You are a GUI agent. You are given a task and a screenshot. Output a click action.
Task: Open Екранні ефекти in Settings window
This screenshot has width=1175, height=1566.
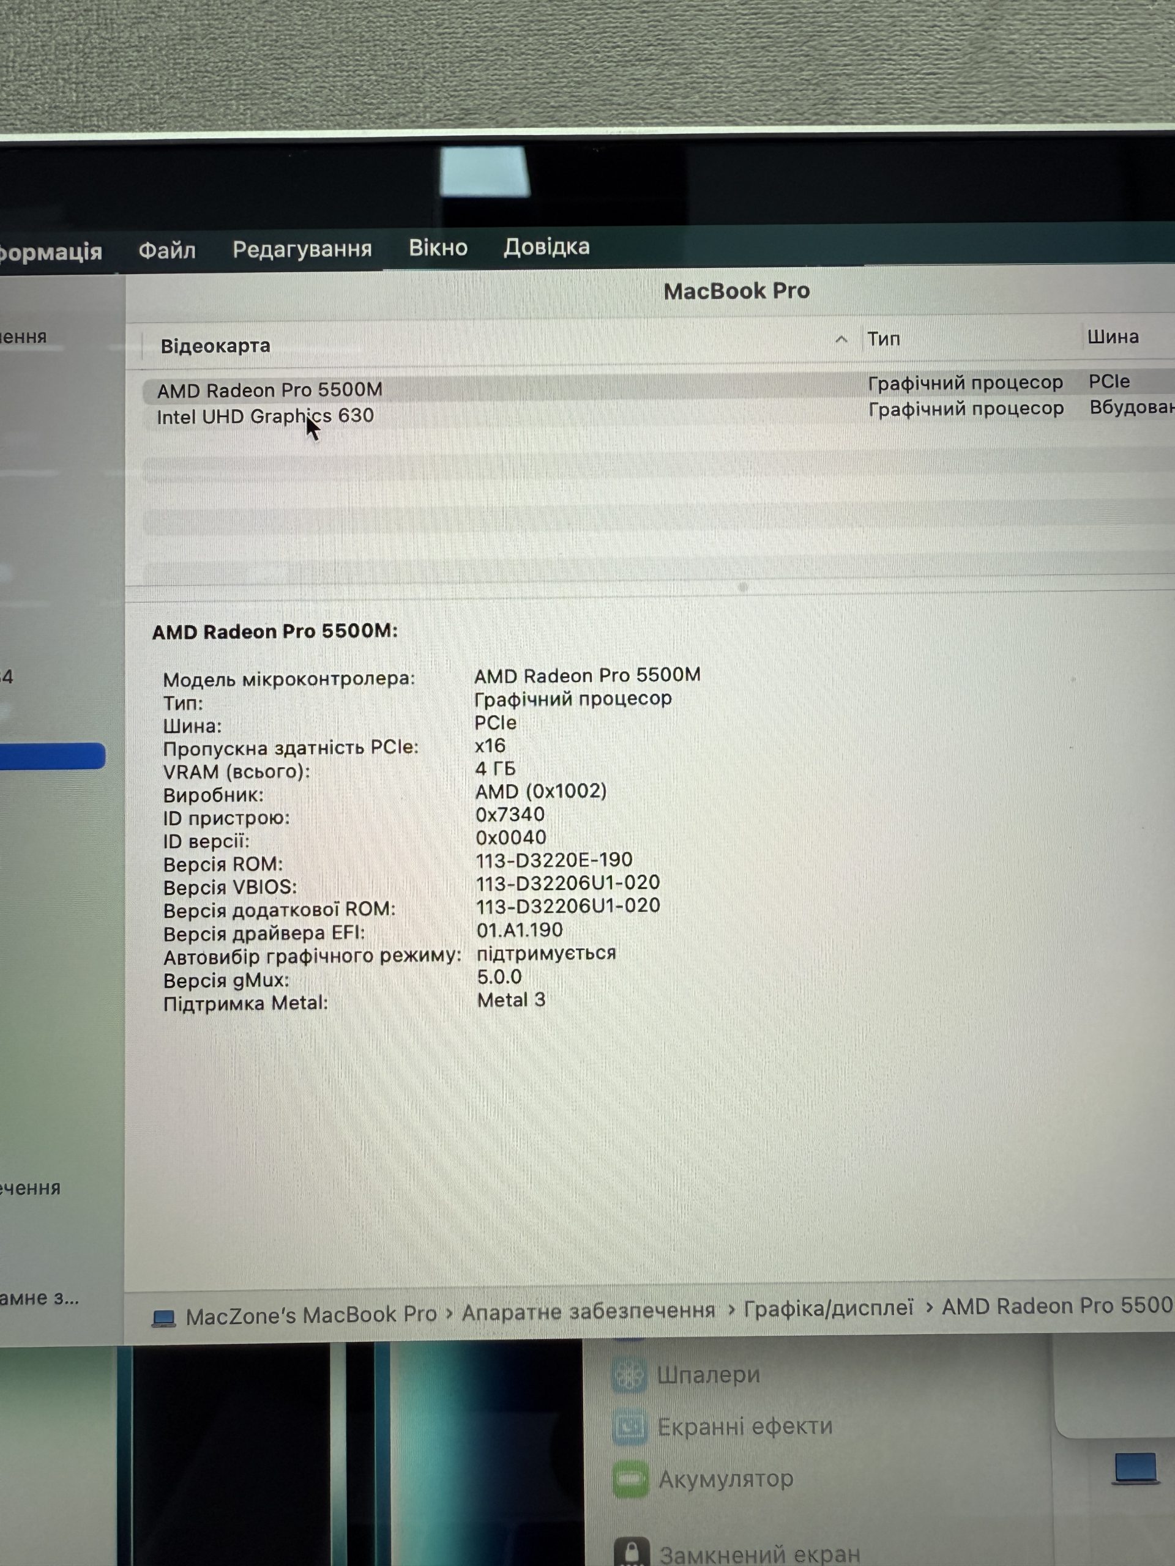point(744,1427)
